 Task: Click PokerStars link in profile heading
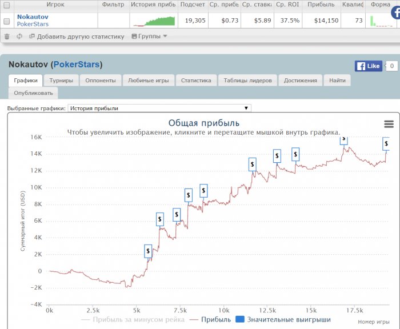[x=76, y=65]
